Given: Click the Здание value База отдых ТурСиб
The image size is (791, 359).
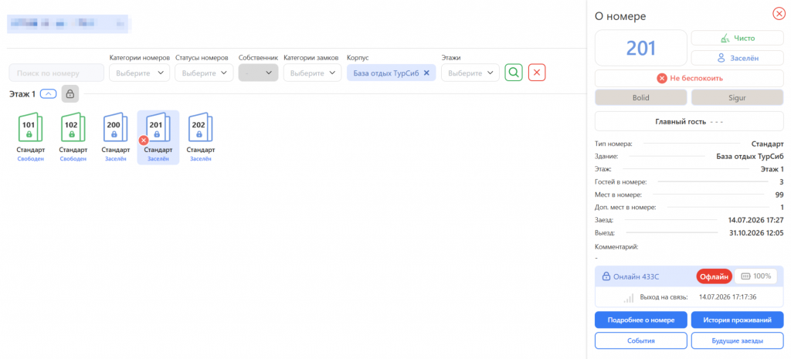Looking at the screenshot, I should (750, 156).
